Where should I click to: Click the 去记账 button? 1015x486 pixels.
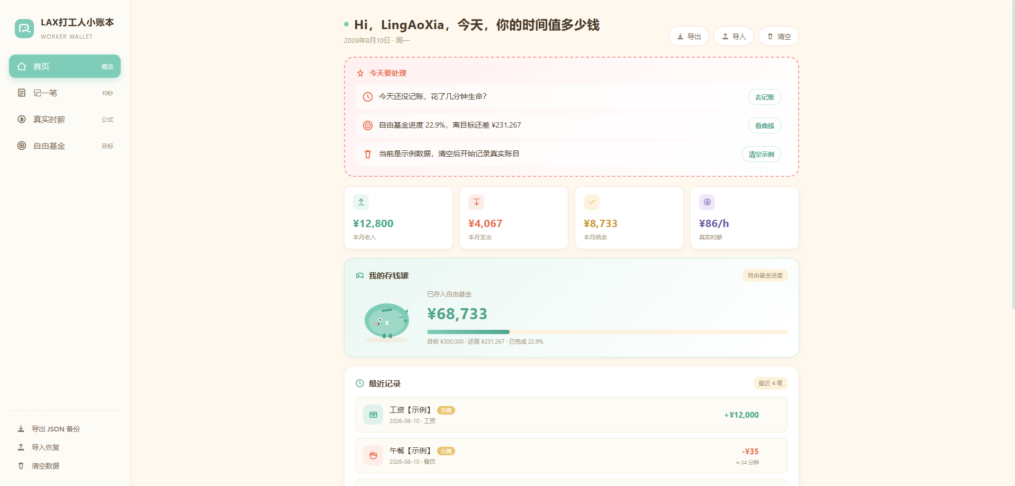(765, 97)
